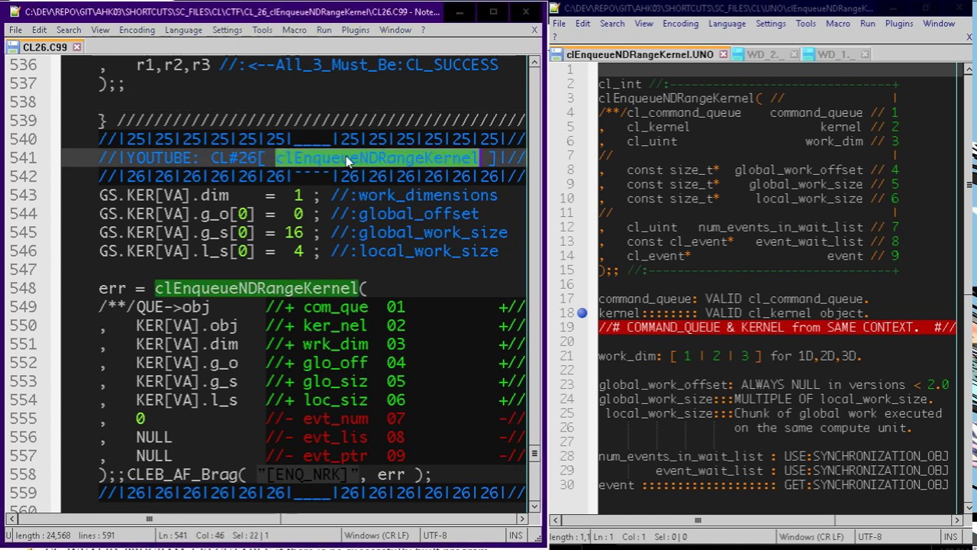Click the disk icon on the WD_2._ tab
The image size is (977, 550).
pyautogui.click(x=737, y=55)
